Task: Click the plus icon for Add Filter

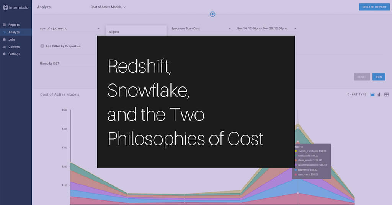Action: (42, 46)
